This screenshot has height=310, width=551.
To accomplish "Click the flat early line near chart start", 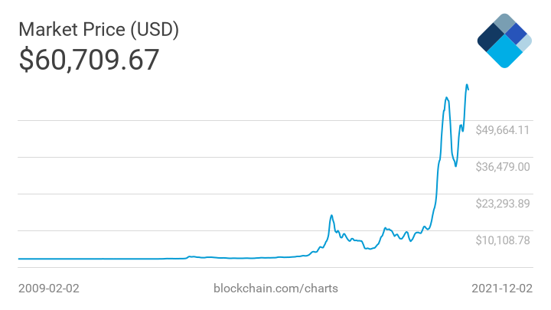I will [x=77, y=259].
